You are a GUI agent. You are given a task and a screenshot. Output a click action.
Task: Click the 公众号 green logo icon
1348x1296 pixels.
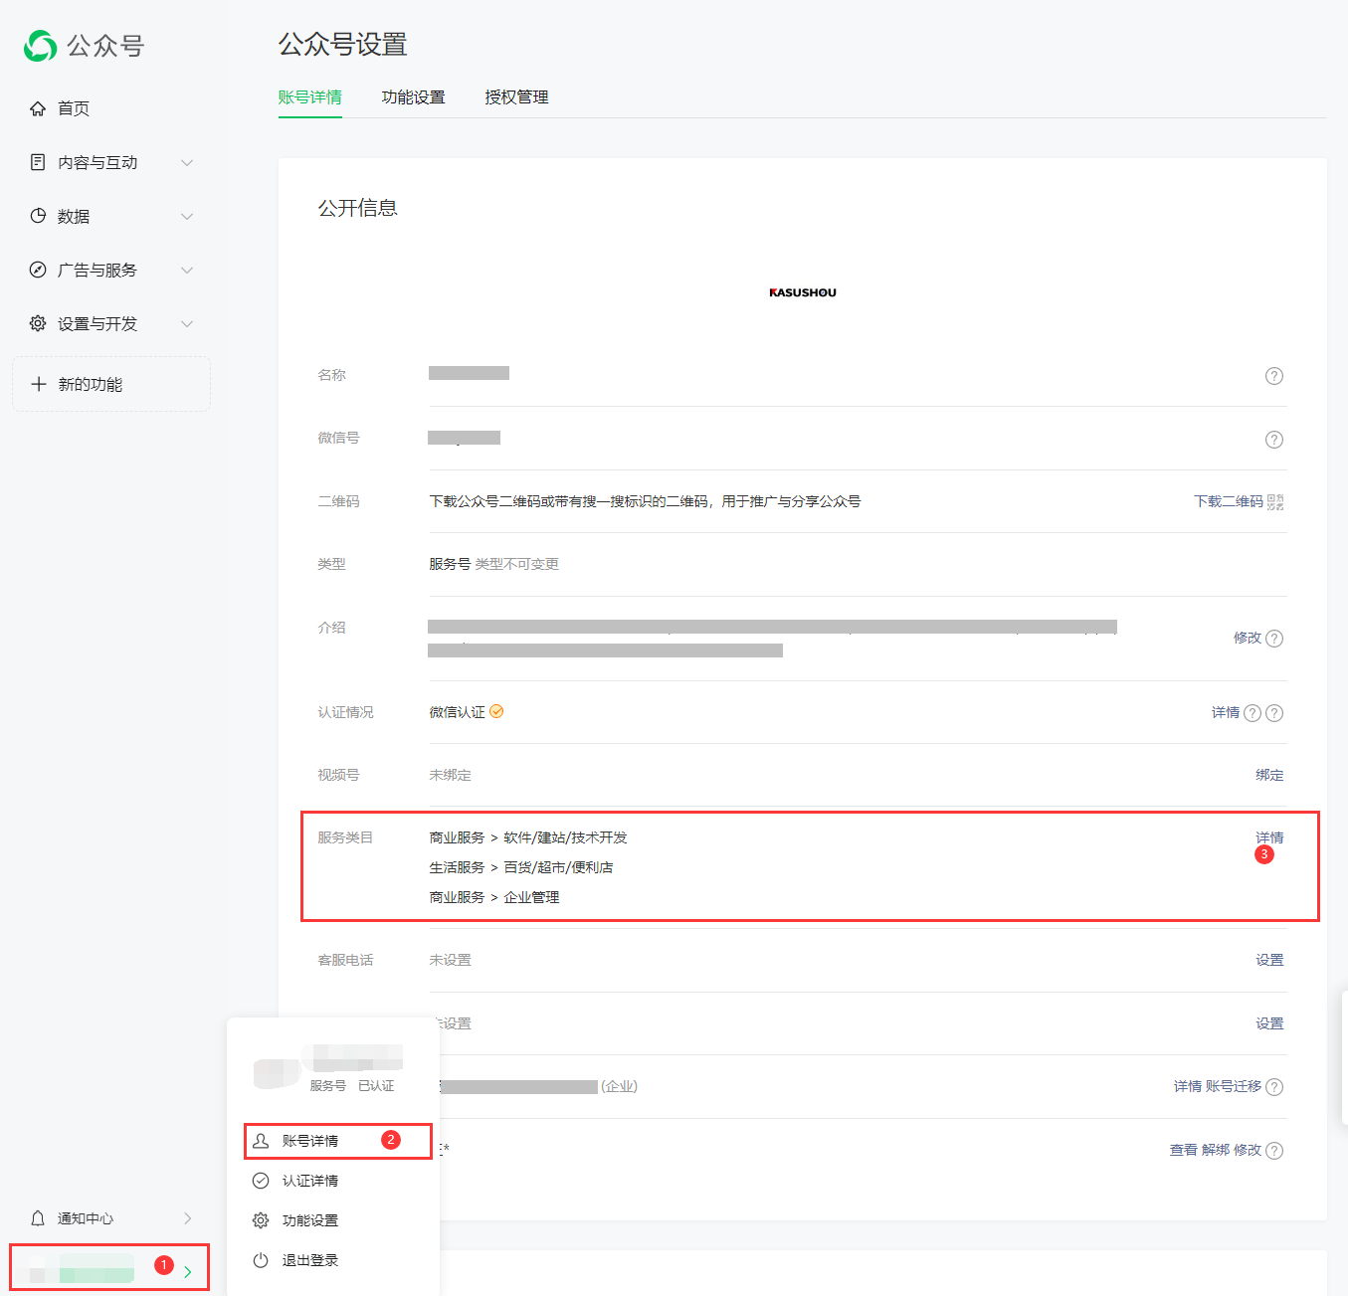40,46
